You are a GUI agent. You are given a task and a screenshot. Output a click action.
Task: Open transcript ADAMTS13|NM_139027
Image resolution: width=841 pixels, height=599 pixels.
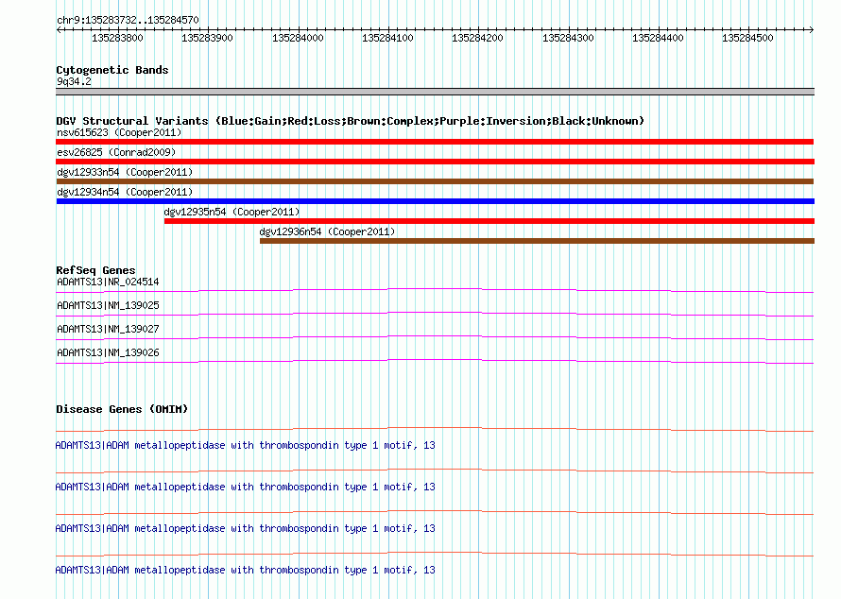point(108,330)
